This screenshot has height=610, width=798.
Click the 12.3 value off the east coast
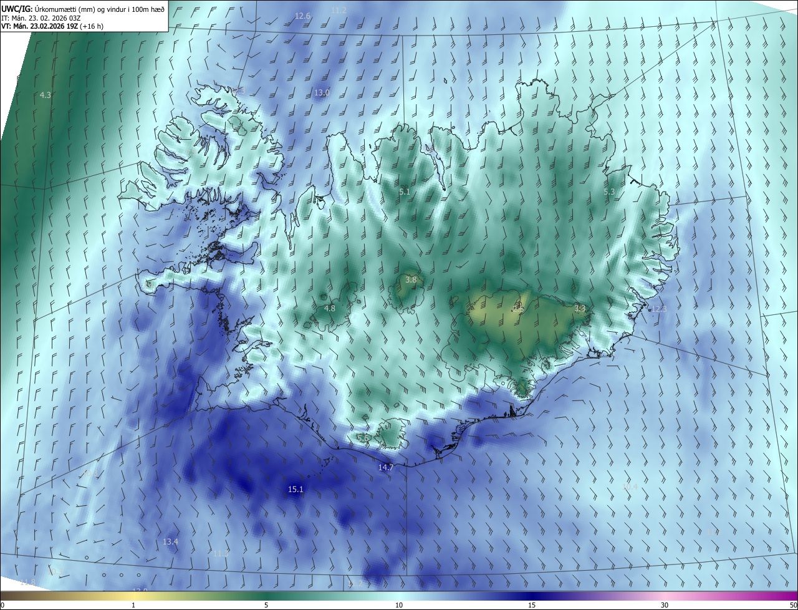point(658,309)
